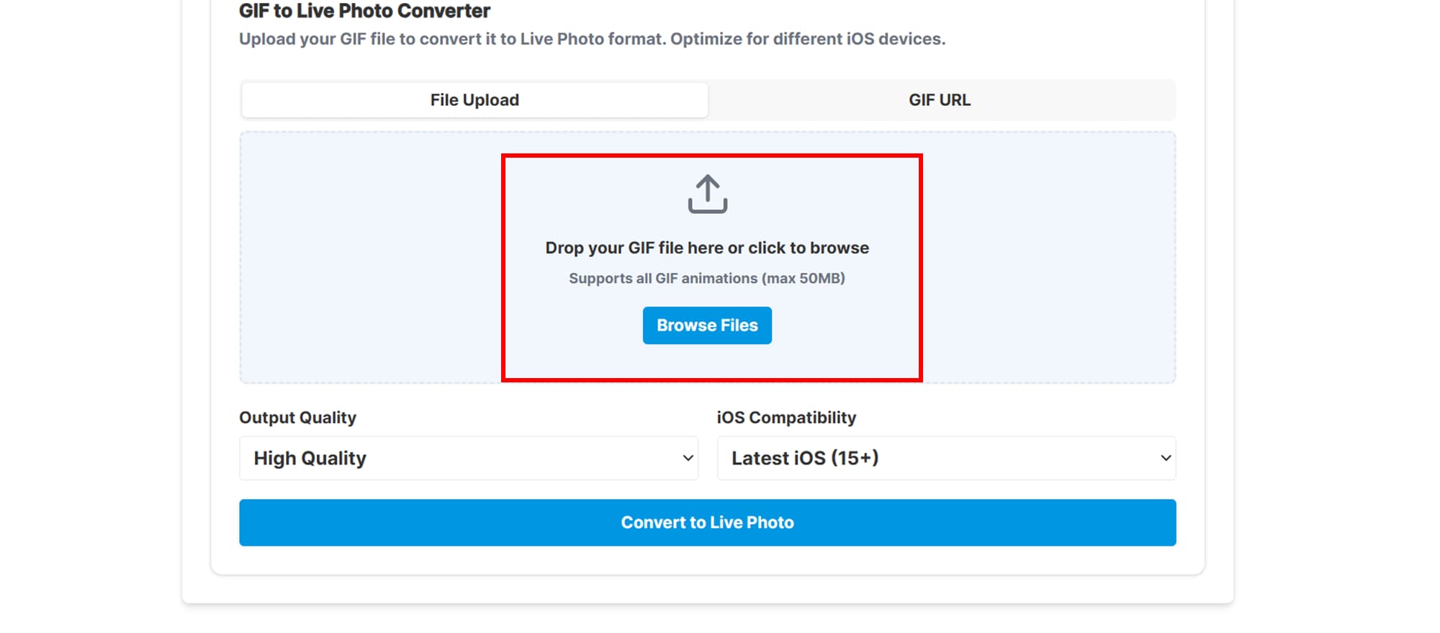This screenshot has width=1440, height=633.
Task: Click blank card space beneath the Convert button
Action: pos(707,560)
